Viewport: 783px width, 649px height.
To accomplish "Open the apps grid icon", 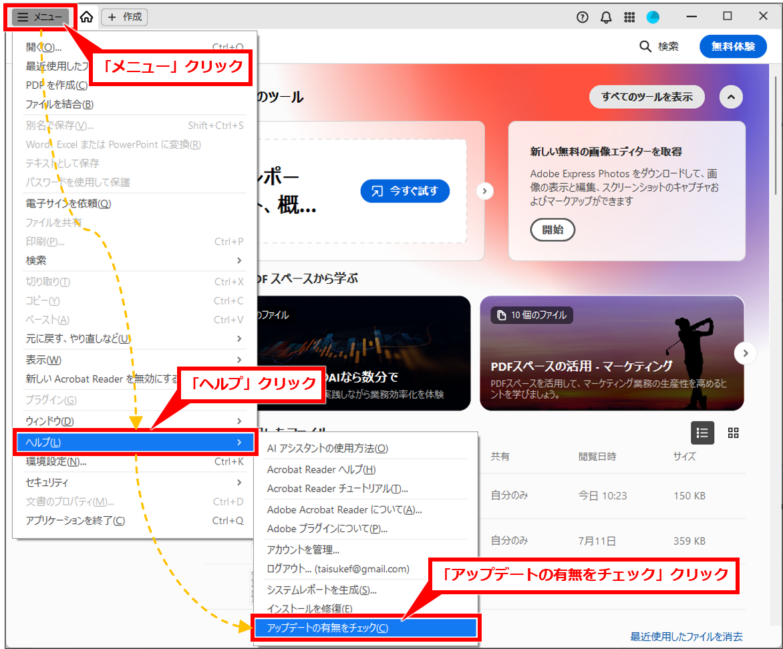I will (629, 17).
